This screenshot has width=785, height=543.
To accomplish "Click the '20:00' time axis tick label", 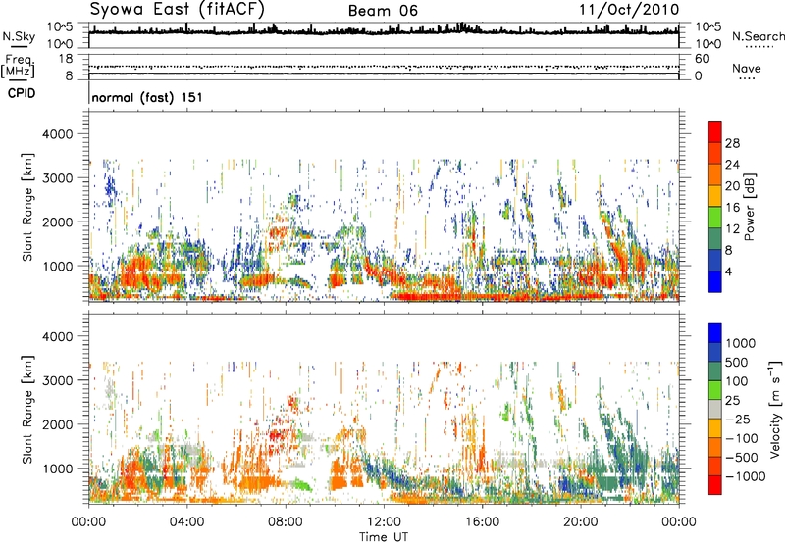I will (580, 522).
